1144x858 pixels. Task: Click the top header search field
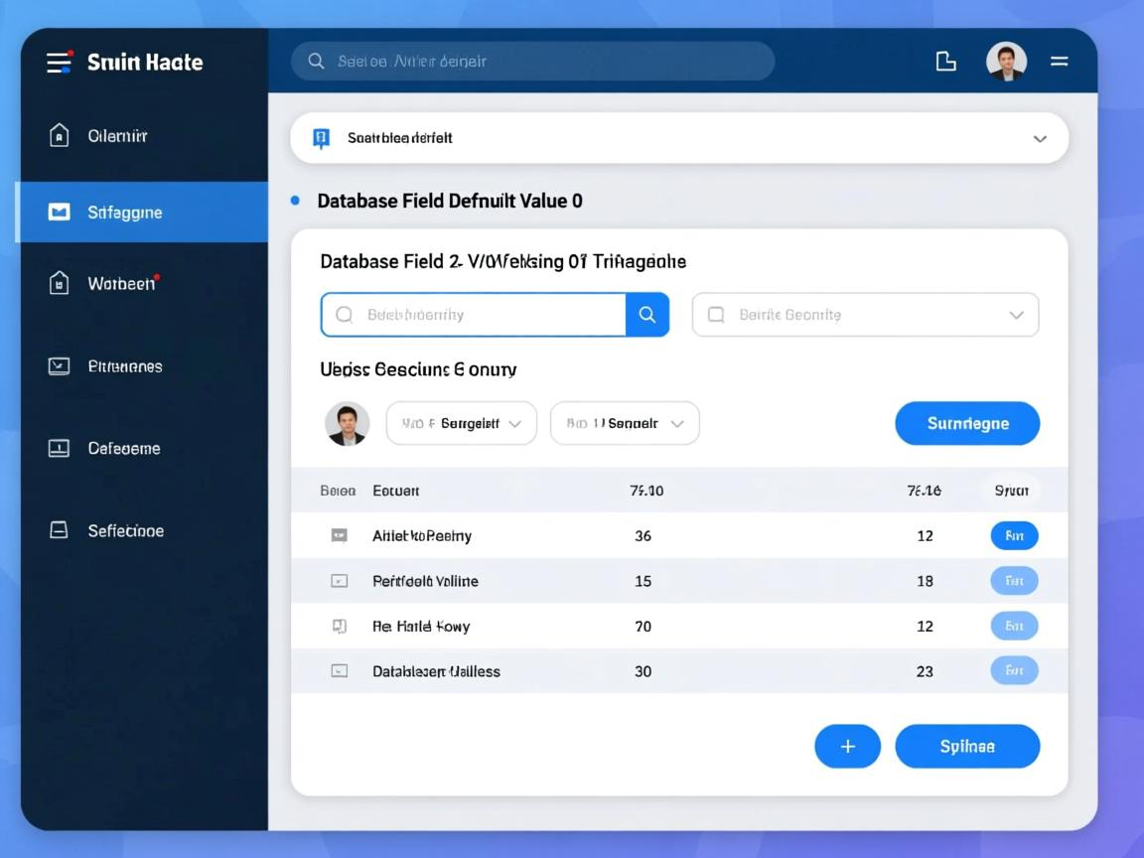click(532, 62)
